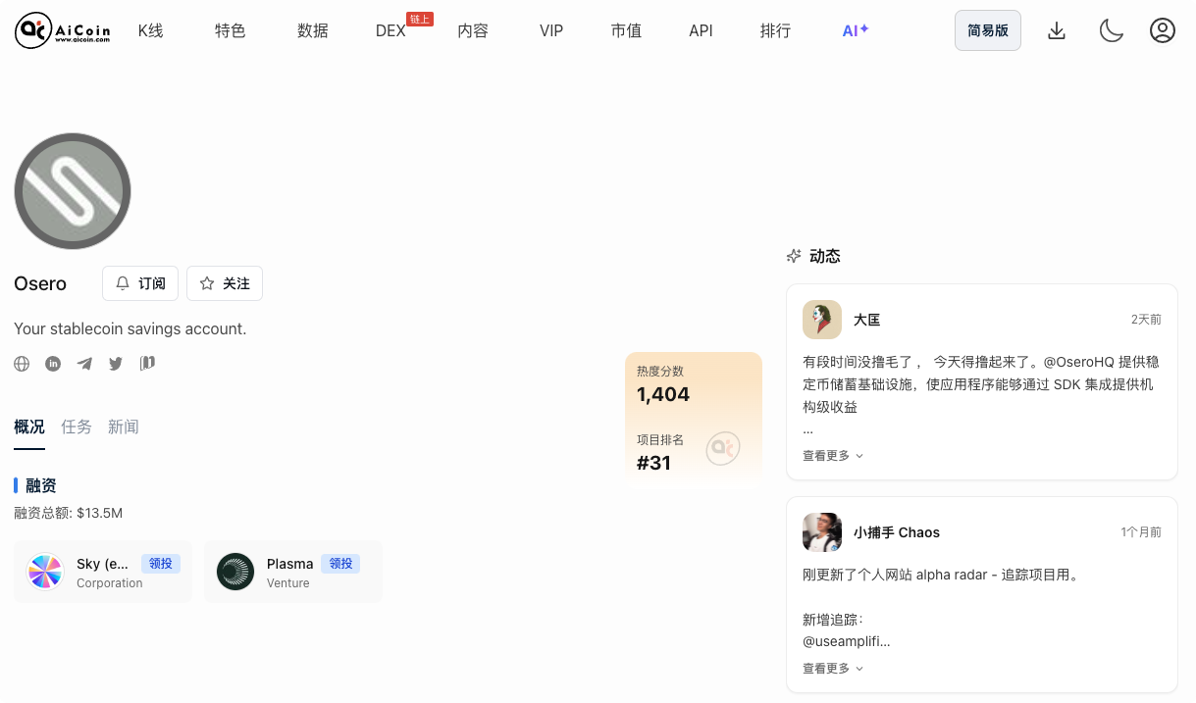
Task: Toggle dark mode moon icon
Action: [x=1111, y=30]
